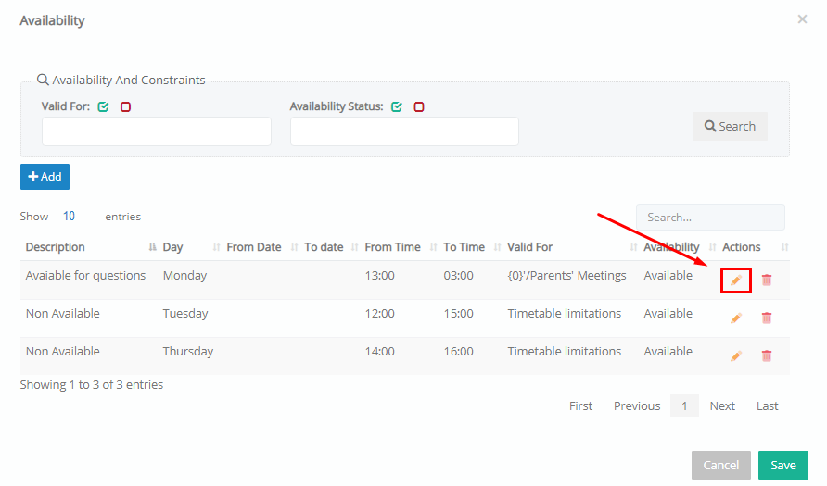Click Thursday row's Timetable limitations cell

(565, 351)
